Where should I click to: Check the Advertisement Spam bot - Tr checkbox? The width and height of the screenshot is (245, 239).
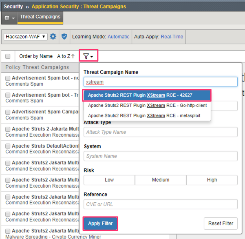8,95
